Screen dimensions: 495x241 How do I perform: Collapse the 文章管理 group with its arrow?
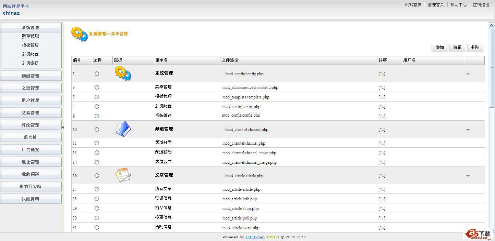click(468, 176)
